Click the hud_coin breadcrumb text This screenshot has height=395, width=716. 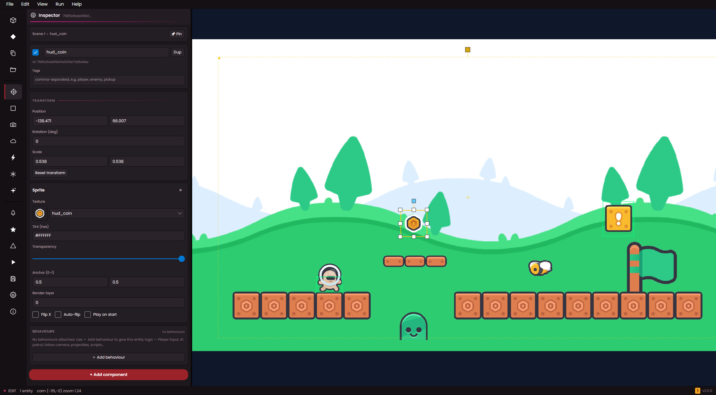(58, 34)
